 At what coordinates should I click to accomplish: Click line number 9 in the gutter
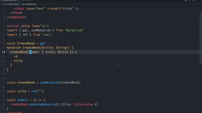[x=4, y=30]
